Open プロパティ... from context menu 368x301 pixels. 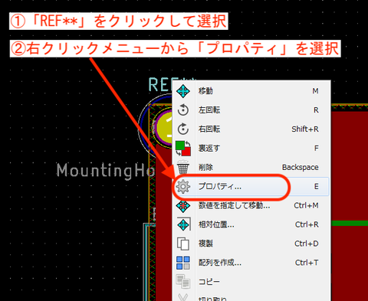pos(251,186)
